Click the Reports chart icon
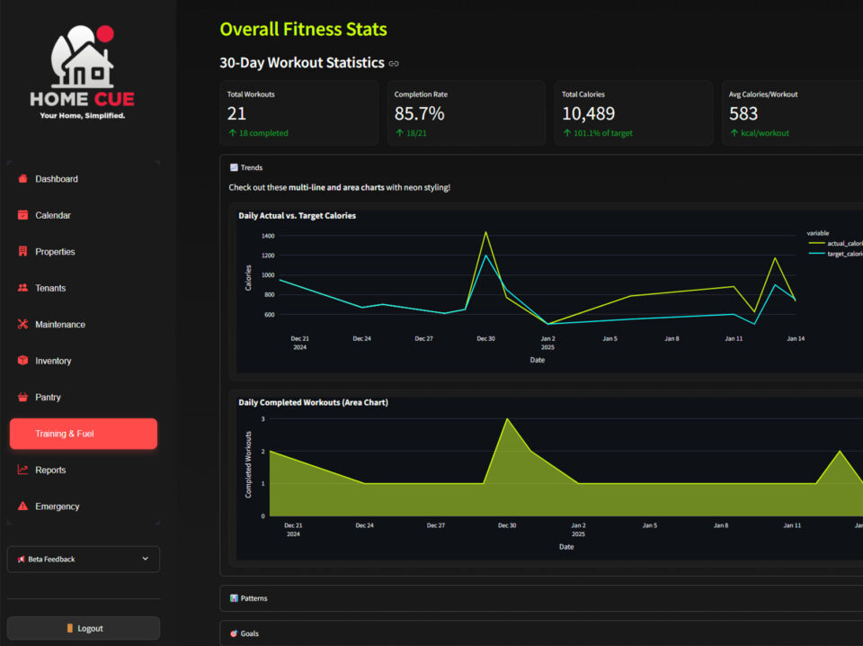 point(22,471)
